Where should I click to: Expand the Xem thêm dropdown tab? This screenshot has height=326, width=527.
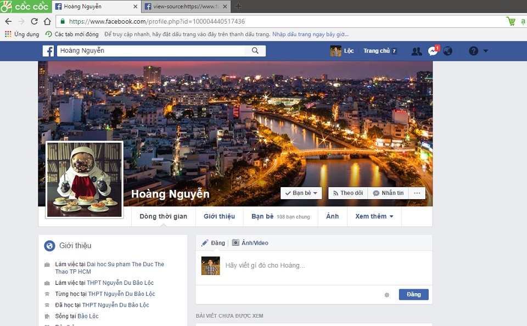coord(374,216)
